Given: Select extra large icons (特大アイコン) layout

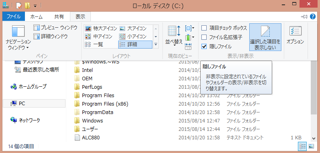Looking at the screenshot, I should tap(101, 28).
